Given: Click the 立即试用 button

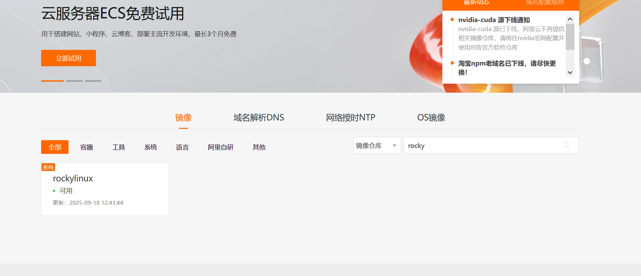Looking at the screenshot, I should tap(69, 58).
